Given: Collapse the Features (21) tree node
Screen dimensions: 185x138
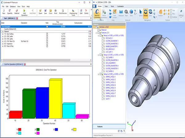Looking at the screenshot, I should pos(96,33).
